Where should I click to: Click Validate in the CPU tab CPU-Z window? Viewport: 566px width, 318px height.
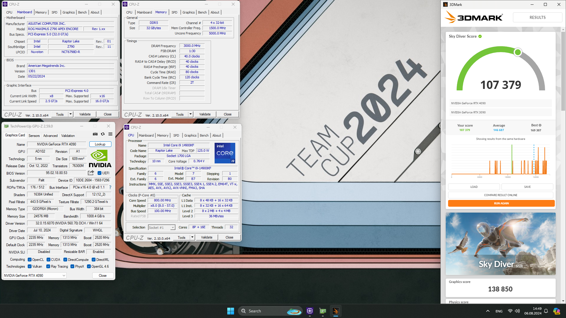(207, 237)
